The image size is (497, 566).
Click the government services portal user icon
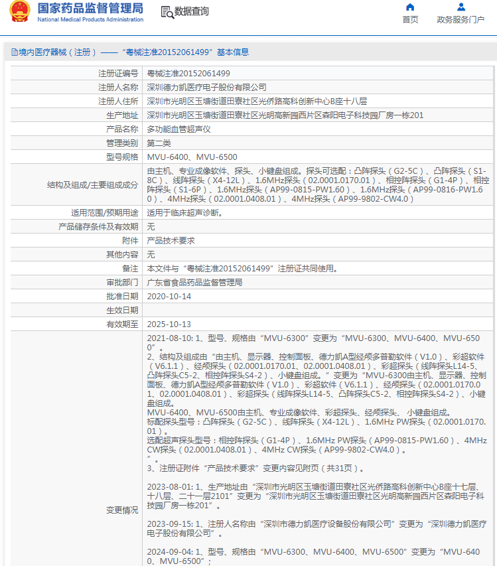click(461, 7)
